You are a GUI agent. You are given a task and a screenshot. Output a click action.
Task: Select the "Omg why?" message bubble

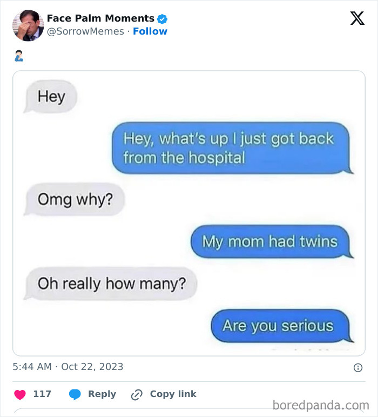pos(75,200)
